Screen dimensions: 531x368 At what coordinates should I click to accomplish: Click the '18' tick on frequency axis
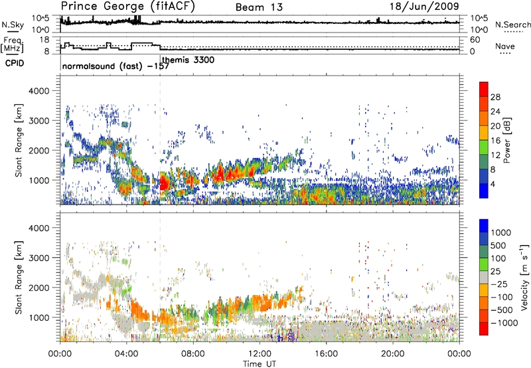point(44,40)
